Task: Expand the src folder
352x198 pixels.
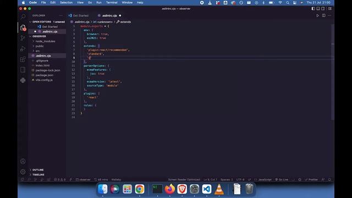Action: [x=37, y=51]
